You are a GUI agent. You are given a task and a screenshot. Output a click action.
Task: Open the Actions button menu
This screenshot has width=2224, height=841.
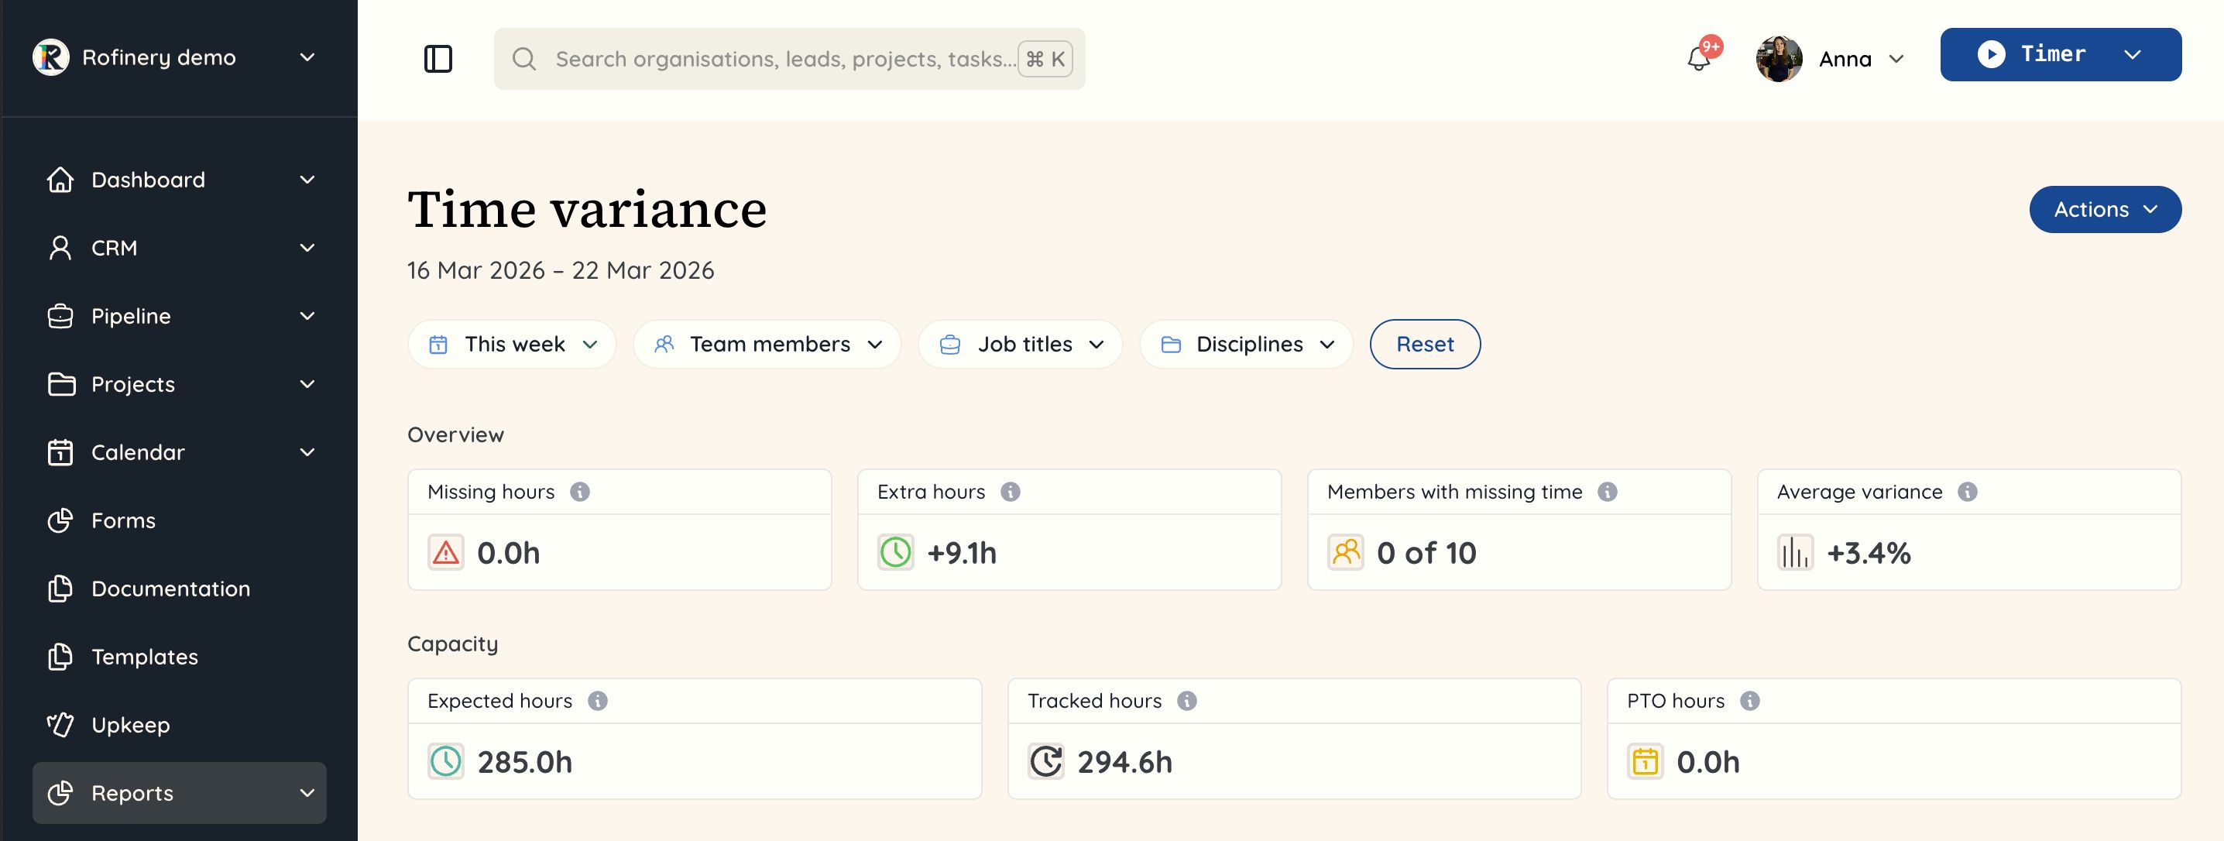[2104, 210]
